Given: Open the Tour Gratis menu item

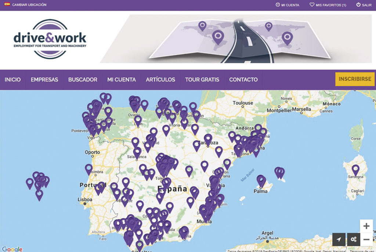Looking at the screenshot, I should (202, 79).
